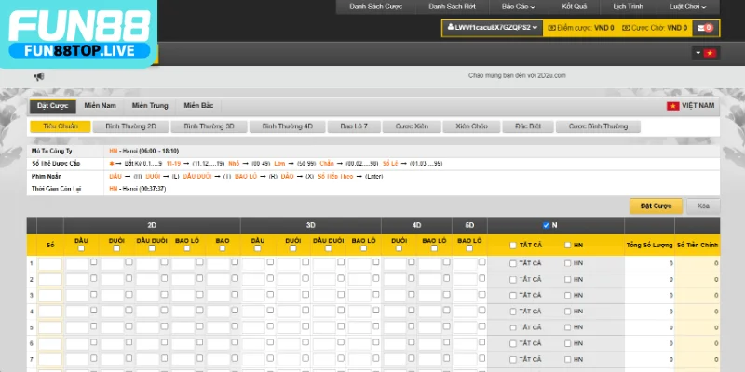Open the account username dropdown
Image resolution: width=745 pixels, height=372 pixels.
click(493, 28)
